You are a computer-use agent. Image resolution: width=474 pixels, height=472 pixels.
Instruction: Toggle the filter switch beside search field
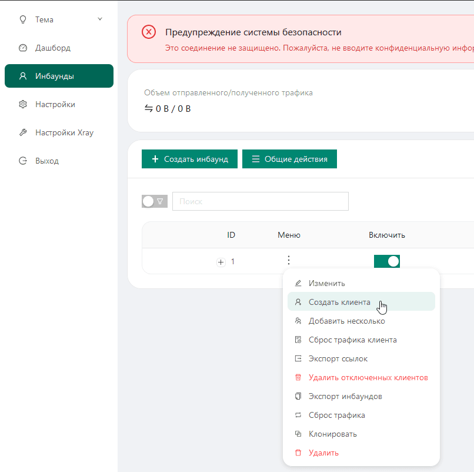coord(155,201)
